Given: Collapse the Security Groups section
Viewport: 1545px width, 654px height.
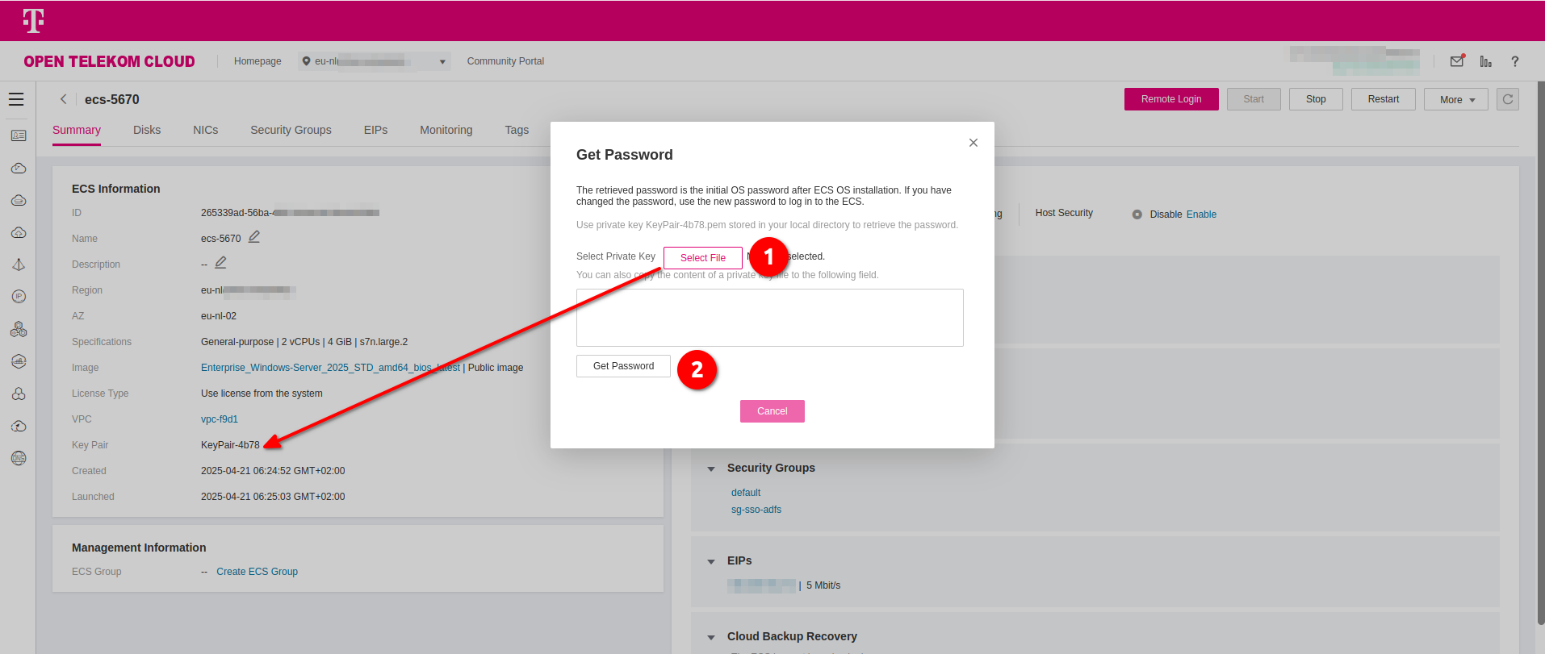Looking at the screenshot, I should pos(711,469).
